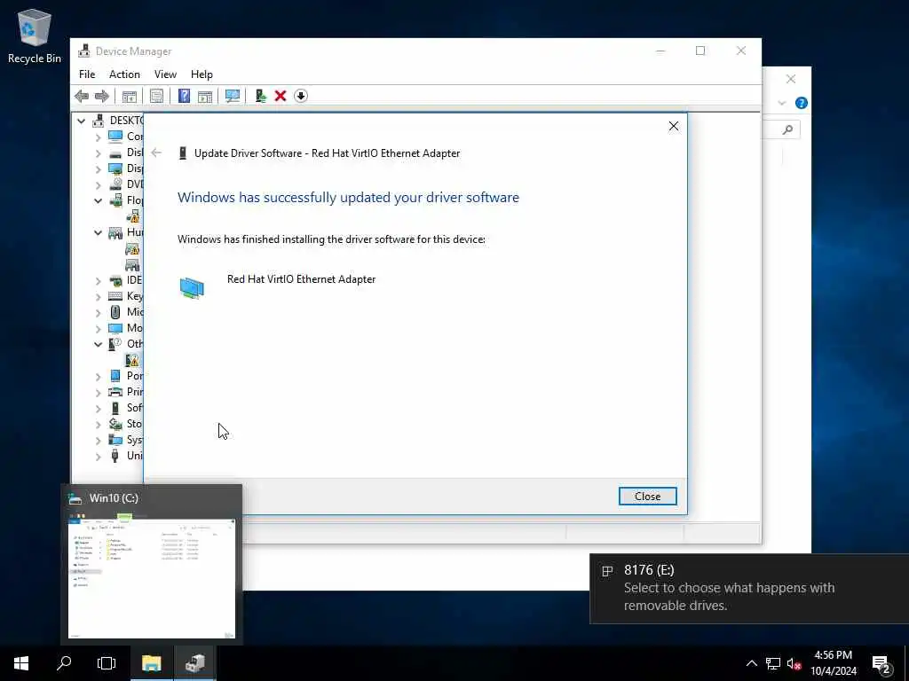Expand the Display adapters tree node
Screen dimensions: 909x681
click(x=98, y=169)
